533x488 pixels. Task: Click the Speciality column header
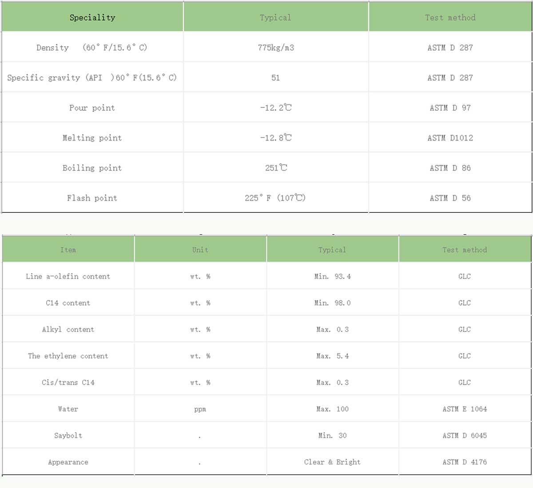[x=92, y=18]
